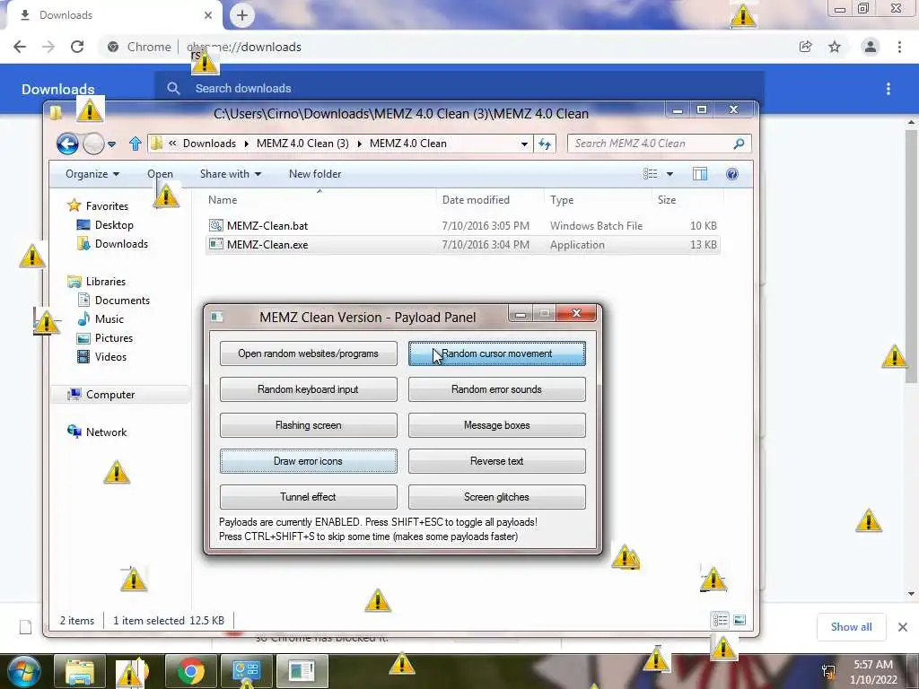The width and height of the screenshot is (919, 689).
Task: Toggle the preview pane icon
Action: tap(700, 174)
